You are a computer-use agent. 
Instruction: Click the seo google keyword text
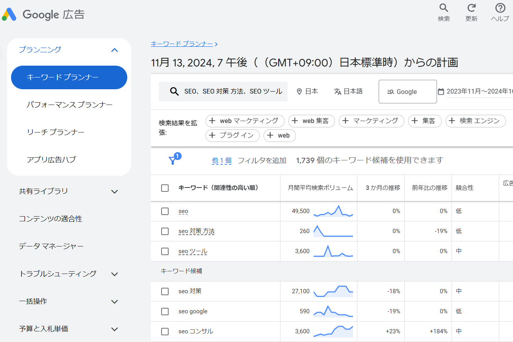tap(193, 311)
